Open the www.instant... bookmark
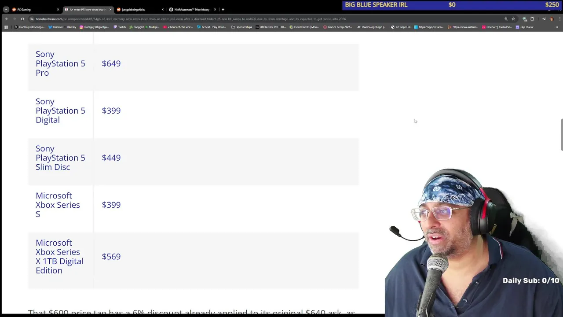This screenshot has height=317, width=563. 463,27
